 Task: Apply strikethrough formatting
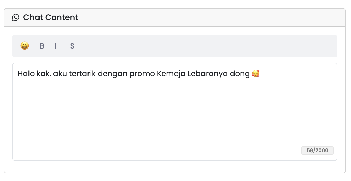[x=72, y=46]
